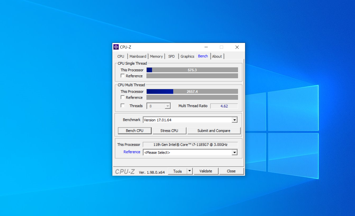Click the multi thread Reference bar
The image size is (355, 216).
(x=192, y=97)
